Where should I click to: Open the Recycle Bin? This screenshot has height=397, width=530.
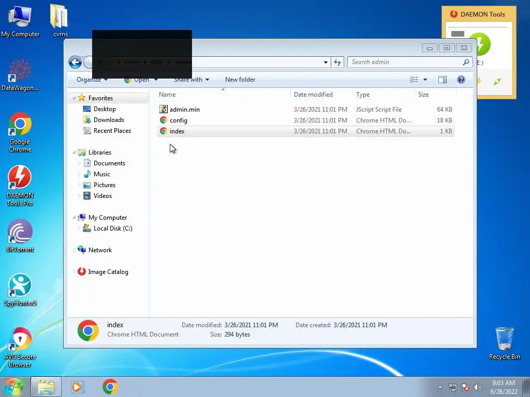tap(504, 343)
